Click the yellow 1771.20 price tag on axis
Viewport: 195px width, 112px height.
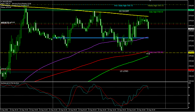click(x=191, y=53)
